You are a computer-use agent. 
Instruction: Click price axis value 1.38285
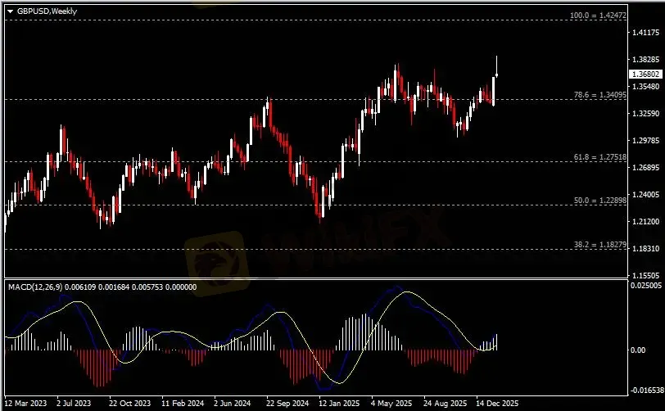646,60
